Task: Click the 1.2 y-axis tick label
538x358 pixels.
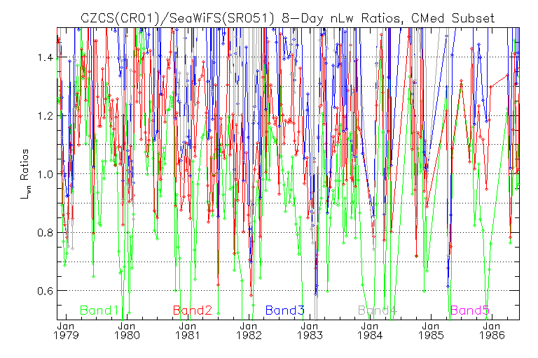Action: pyautogui.click(x=46, y=116)
